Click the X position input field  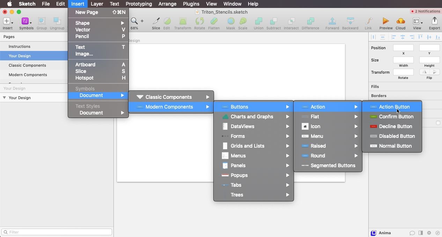pos(403,48)
